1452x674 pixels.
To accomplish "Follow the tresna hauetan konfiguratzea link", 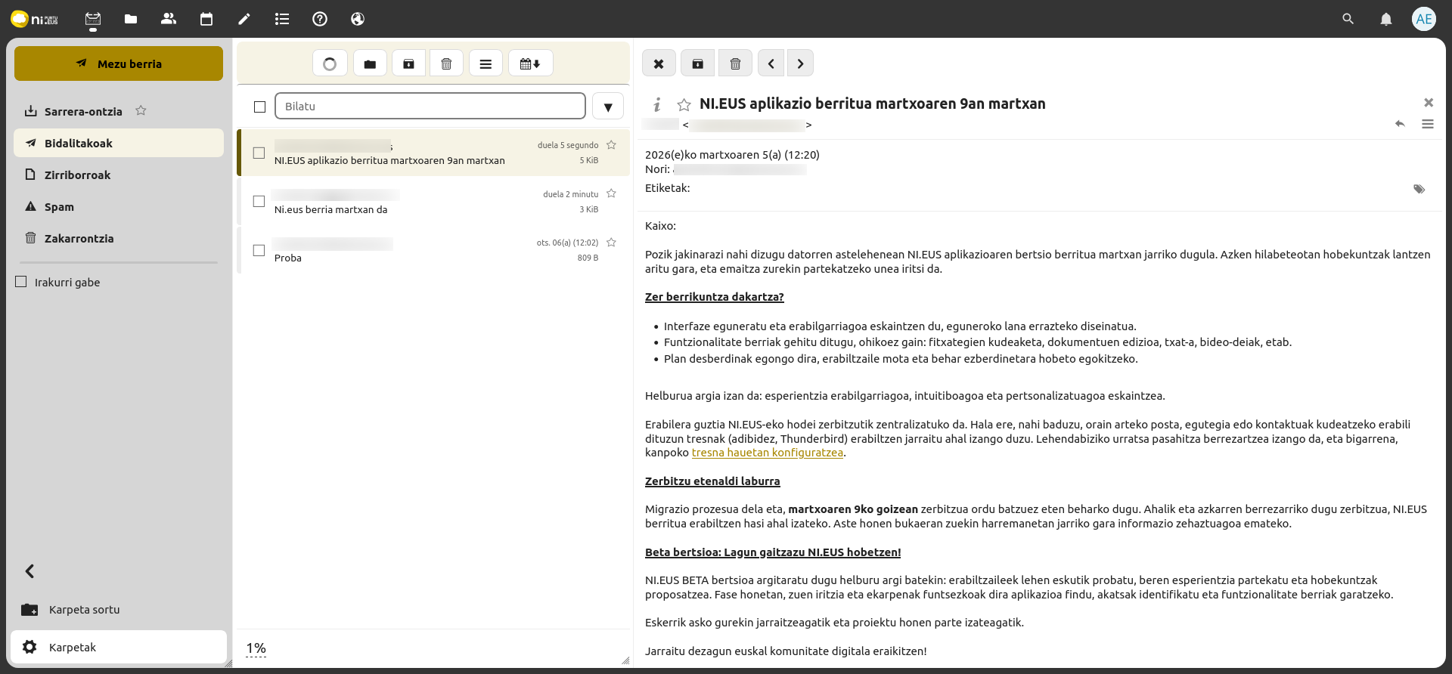I will coord(767,453).
